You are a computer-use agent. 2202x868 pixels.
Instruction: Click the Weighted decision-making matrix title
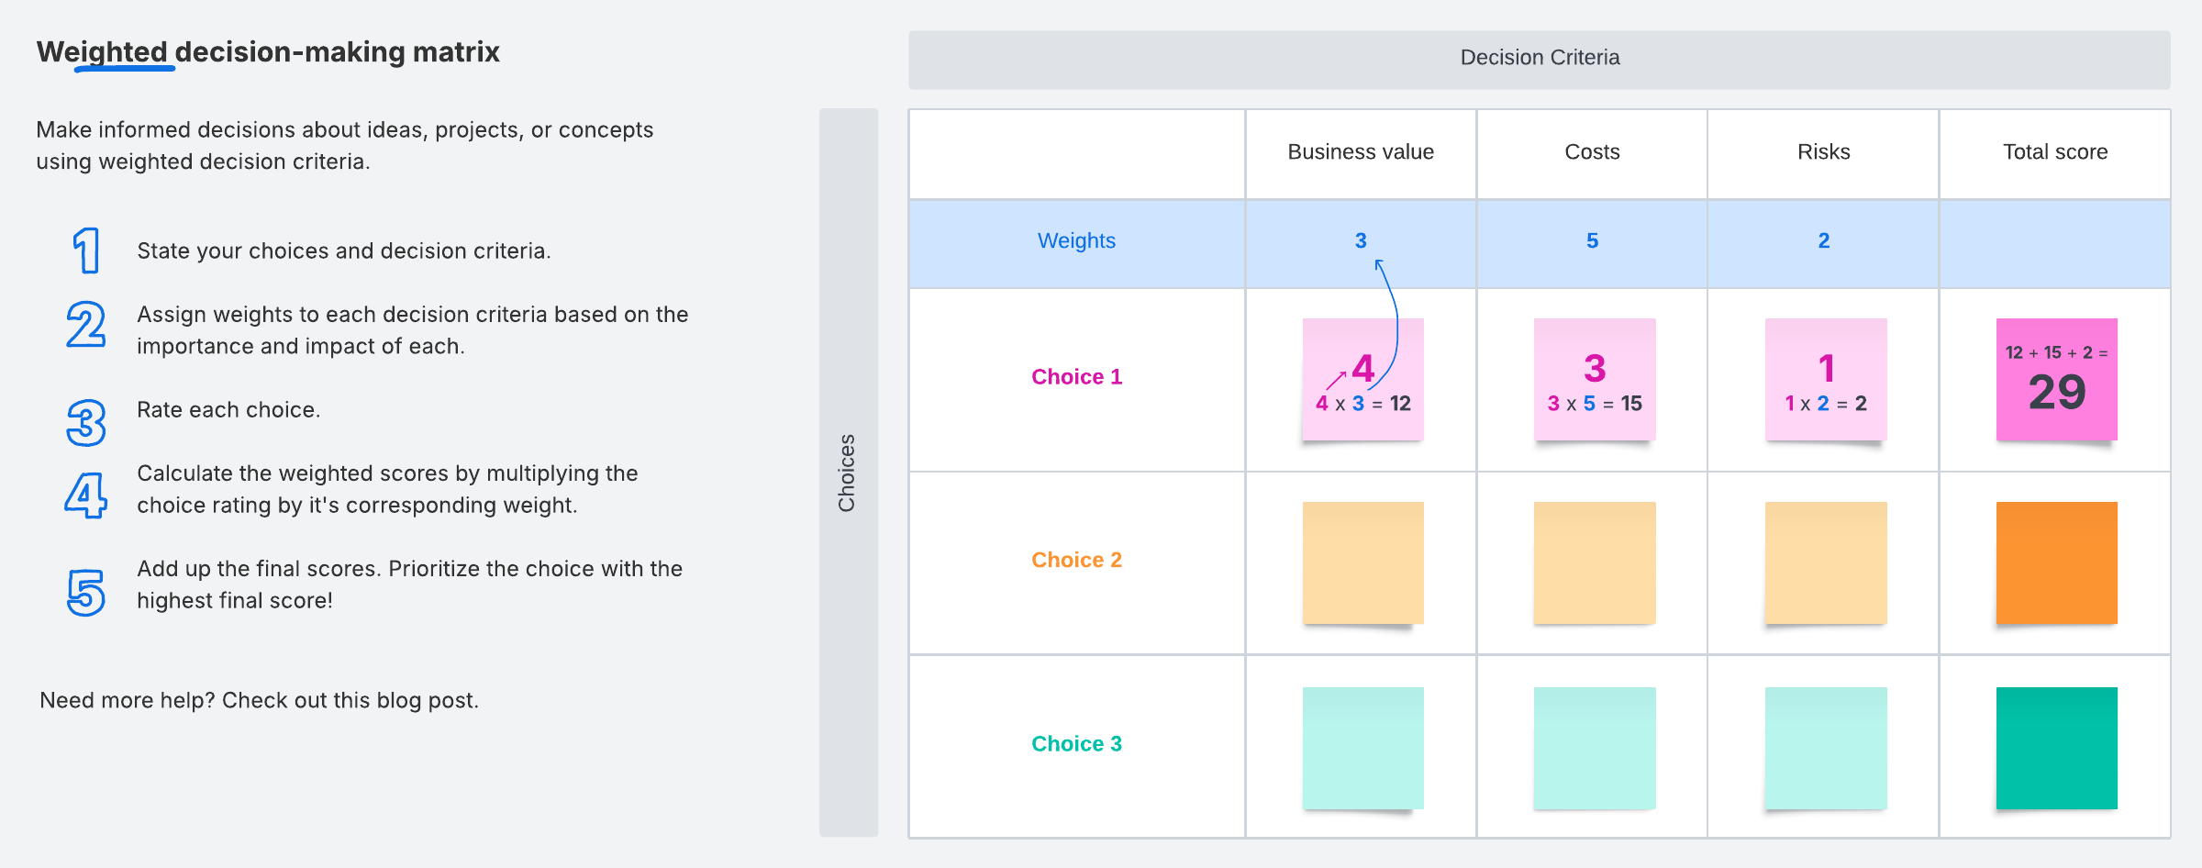click(x=268, y=52)
